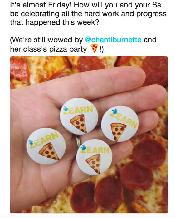Click the Zearn pin closest to the thumb
This screenshot has width=175, height=218.
coord(46,146)
